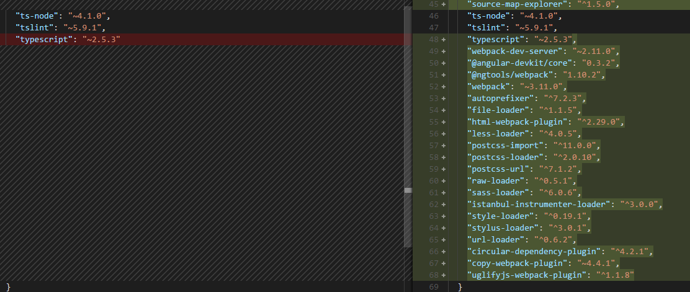Click the scrollbar thumb between the diff panes
The image size is (690, 292).
coord(408,190)
